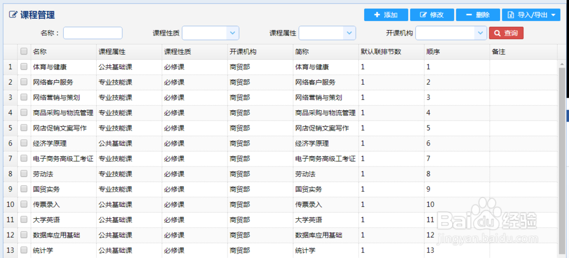Viewport: 569px width, 258px height.
Task: Check the box for 传票录入 row
Action: [24, 205]
